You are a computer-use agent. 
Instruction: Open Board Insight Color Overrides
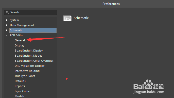tap(34, 61)
